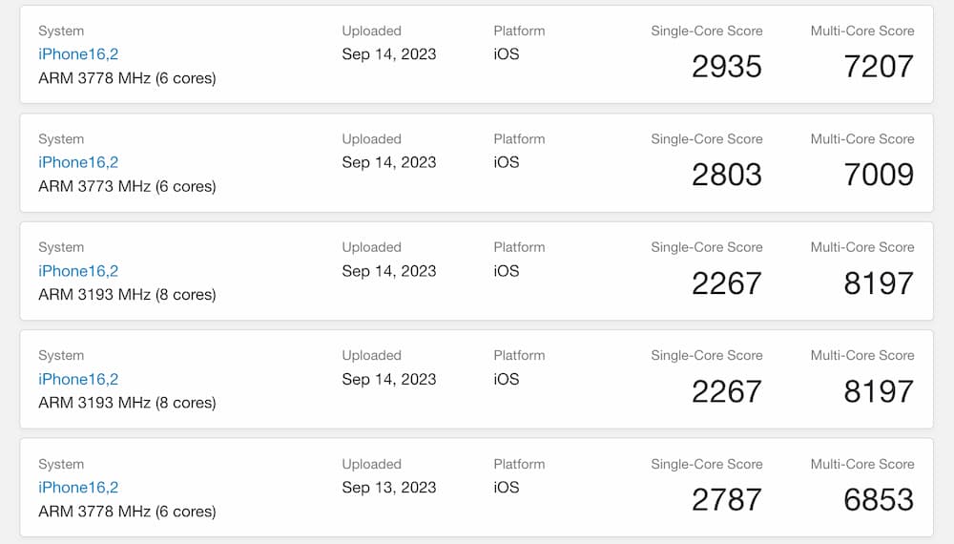Select the iOS platform value in the 6853 result
This screenshot has width=954, height=544.
coord(507,488)
